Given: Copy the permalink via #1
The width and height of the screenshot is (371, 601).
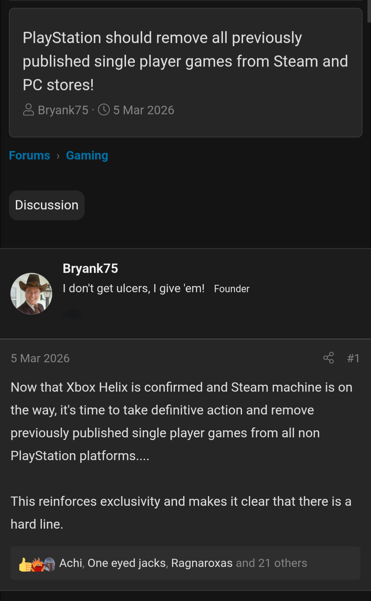Looking at the screenshot, I should point(353,358).
